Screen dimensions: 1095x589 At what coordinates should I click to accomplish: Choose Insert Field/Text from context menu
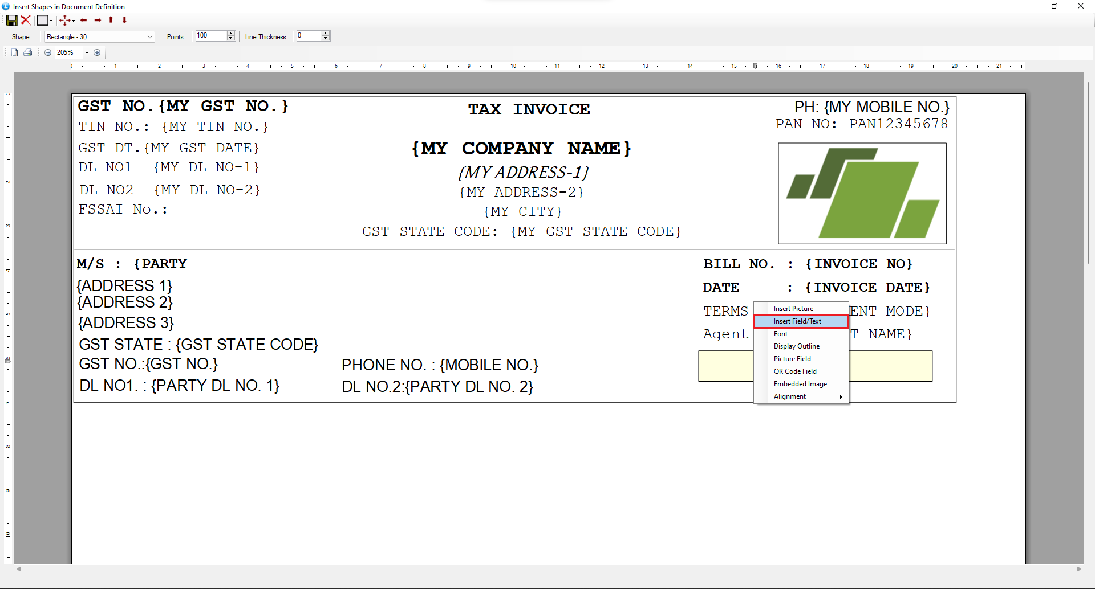coord(797,321)
